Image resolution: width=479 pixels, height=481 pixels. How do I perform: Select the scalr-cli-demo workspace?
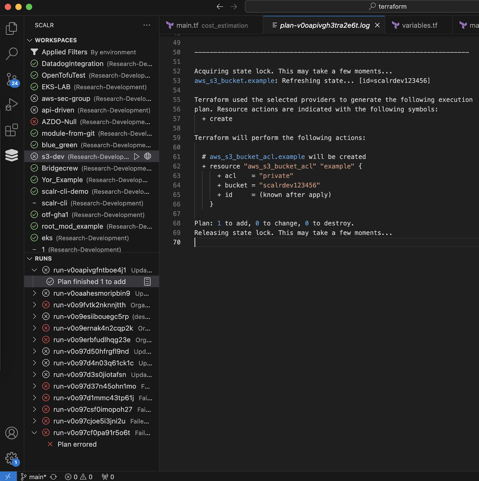pyautogui.click(x=92, y=191)
